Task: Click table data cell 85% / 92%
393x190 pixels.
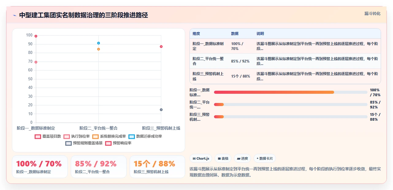Action: (x=240, y=61)
